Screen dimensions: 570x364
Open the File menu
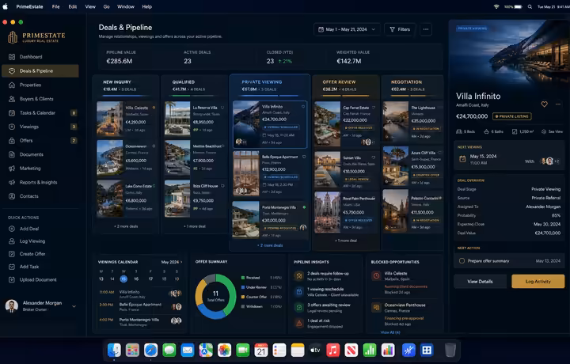(x=55, y=6)
